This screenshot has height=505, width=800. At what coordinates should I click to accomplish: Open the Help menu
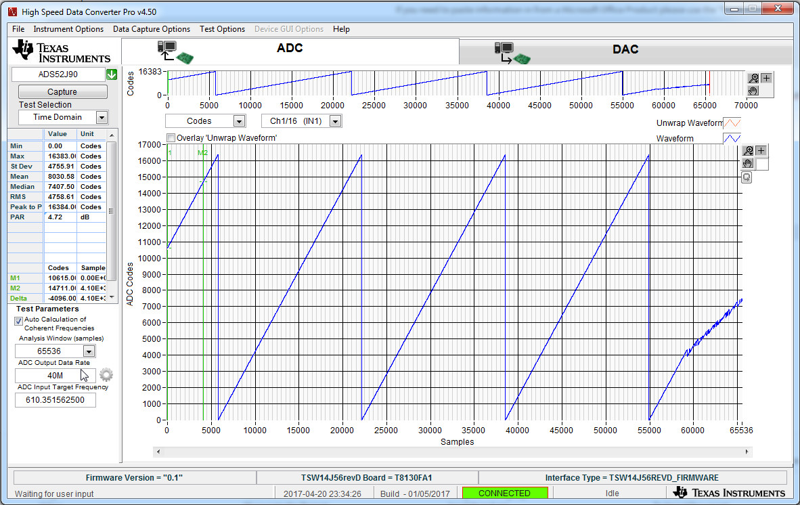click(x=341, y=29)
